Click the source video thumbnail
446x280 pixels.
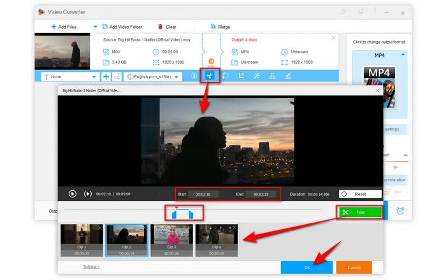click(x=62, y=52)
